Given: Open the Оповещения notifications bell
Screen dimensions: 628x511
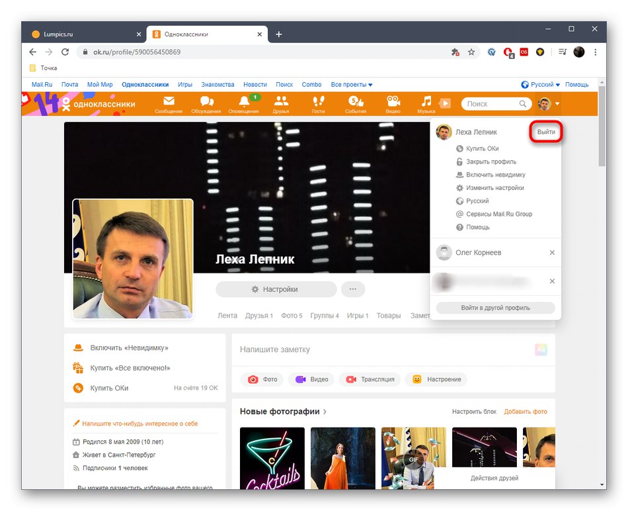Looking at the screenshot, I should 244,101.
